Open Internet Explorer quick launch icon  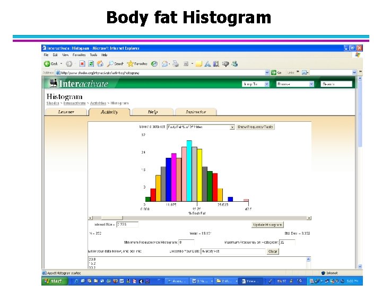[x=76, y=281]
